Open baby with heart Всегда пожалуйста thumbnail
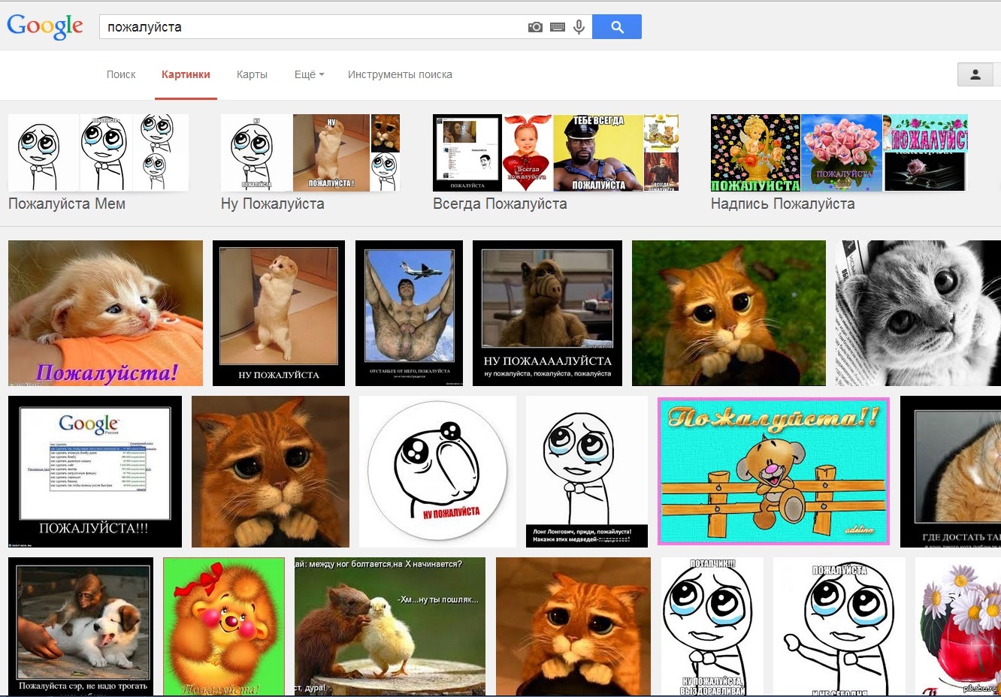The image size is (1001, 697). 528,153
